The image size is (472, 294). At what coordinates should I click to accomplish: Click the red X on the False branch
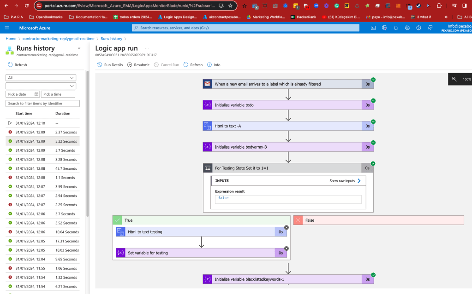click(x=298, y=220)
